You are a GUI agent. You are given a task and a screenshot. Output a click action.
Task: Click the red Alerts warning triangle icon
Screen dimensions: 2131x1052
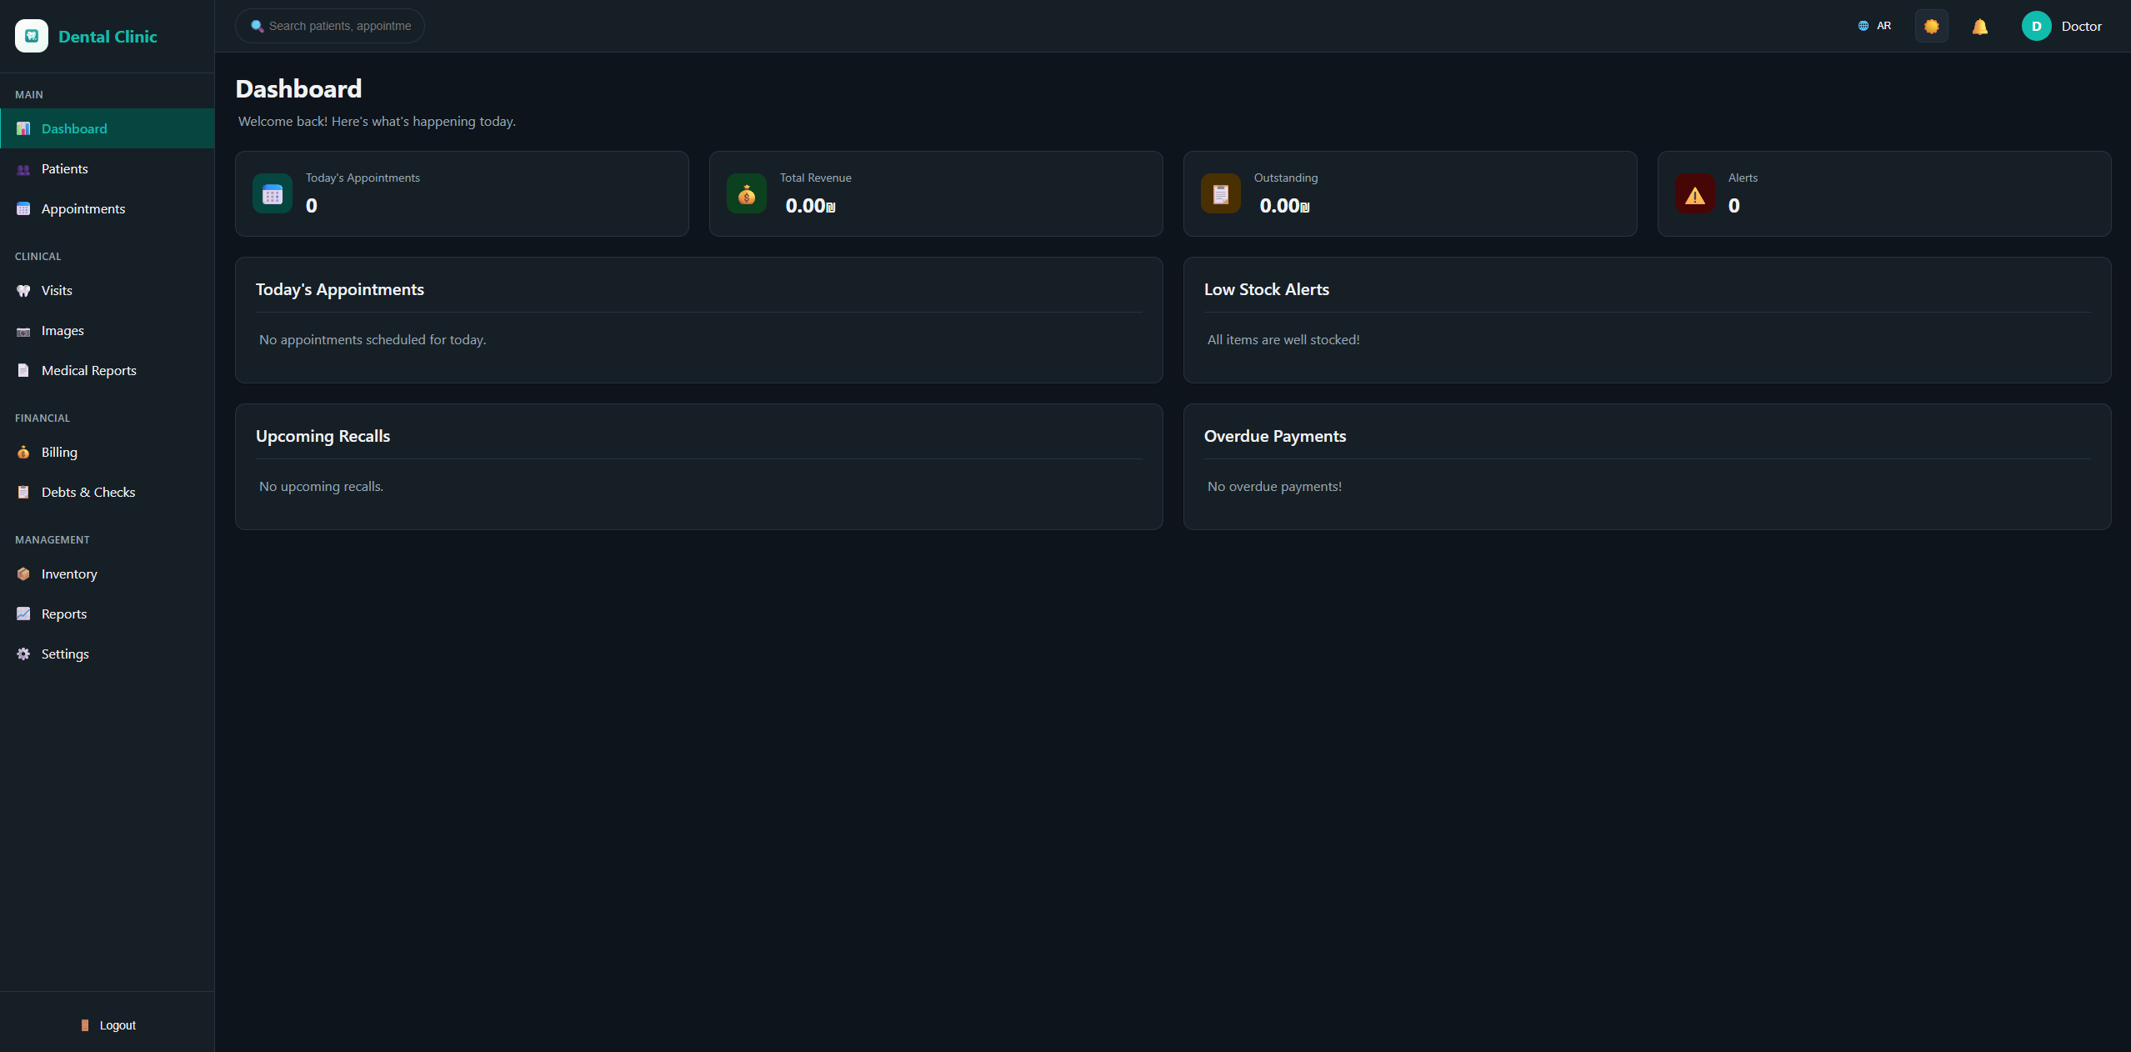(1695, 194)
